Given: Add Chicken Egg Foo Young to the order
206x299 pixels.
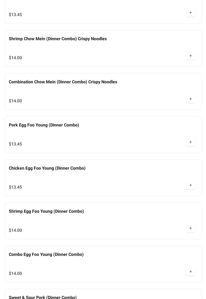Looking at the screenshot, I should (x=190, y=185).
